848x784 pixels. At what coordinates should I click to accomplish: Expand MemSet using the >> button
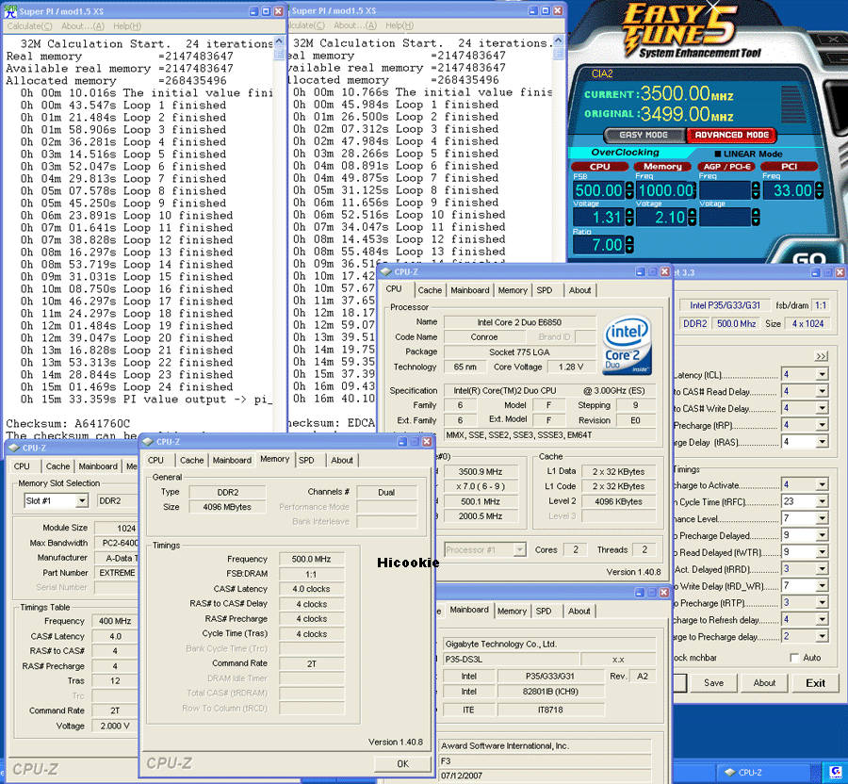(821, 356)
